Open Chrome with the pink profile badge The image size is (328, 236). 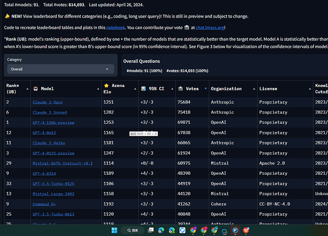point(204,230)
